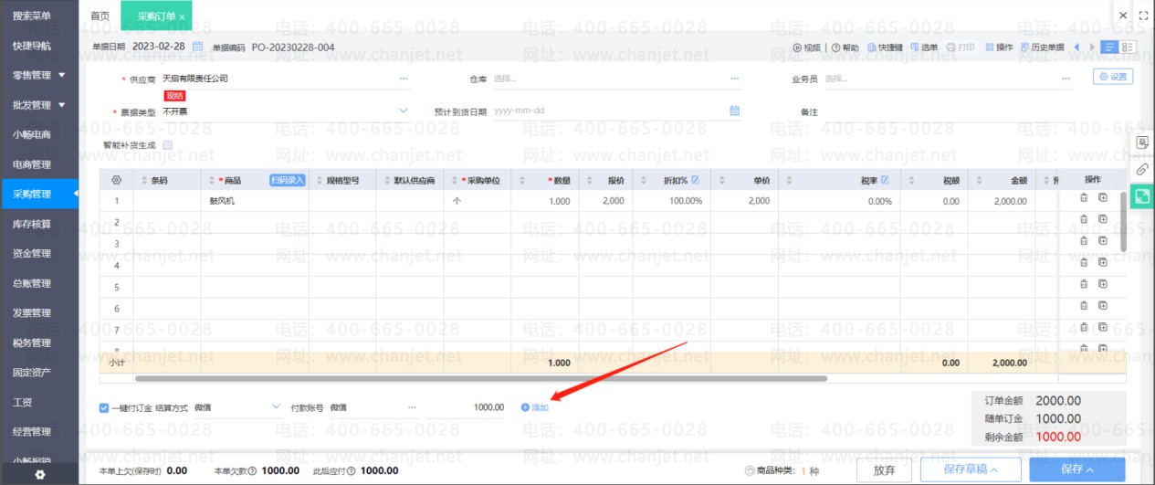Open 库存核算 in sidebar
Image resolution: width=1155 pixels, height=485 pixels.
[32, 224]
